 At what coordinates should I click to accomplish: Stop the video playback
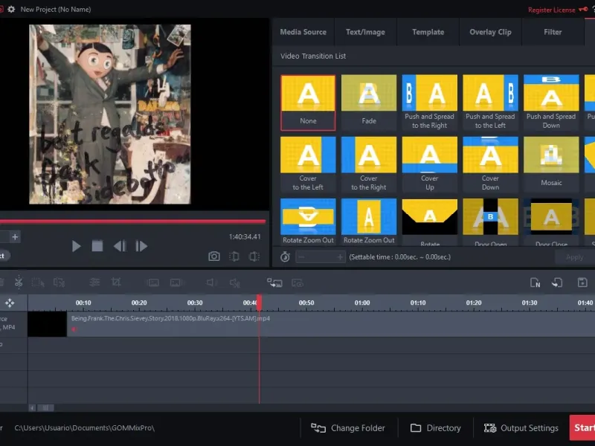coord(97,246)
